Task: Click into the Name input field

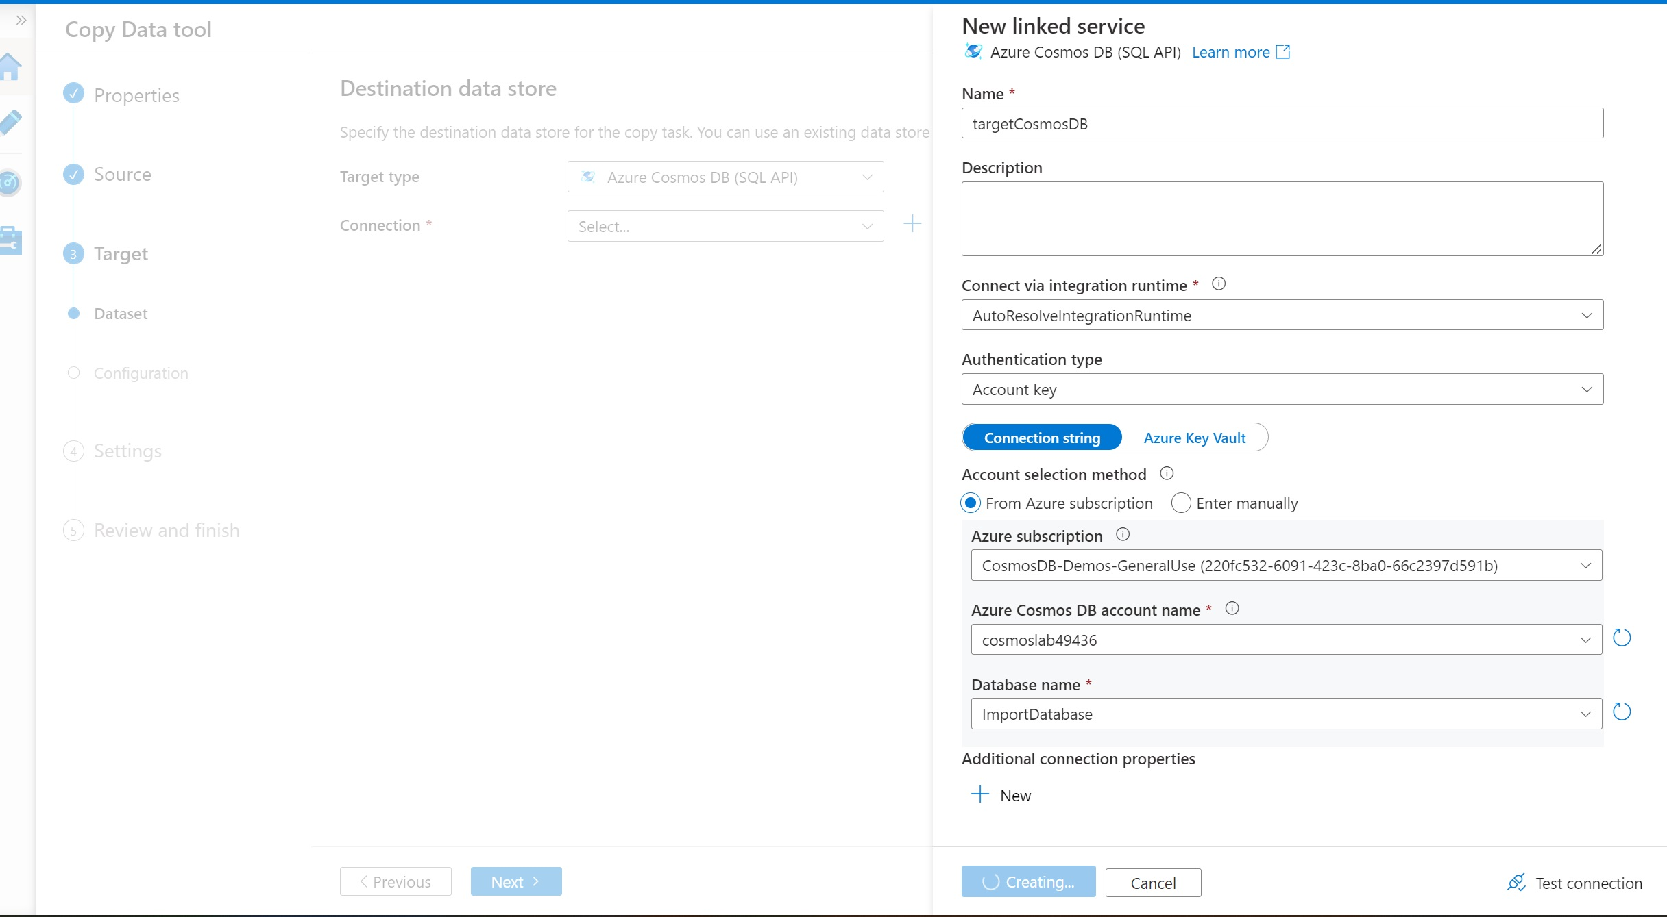Action: (1282, 123)
